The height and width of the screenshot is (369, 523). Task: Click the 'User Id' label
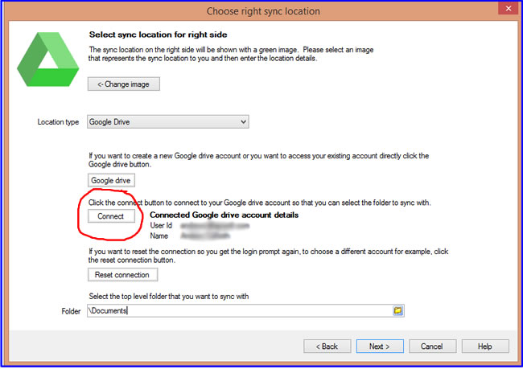161,226
